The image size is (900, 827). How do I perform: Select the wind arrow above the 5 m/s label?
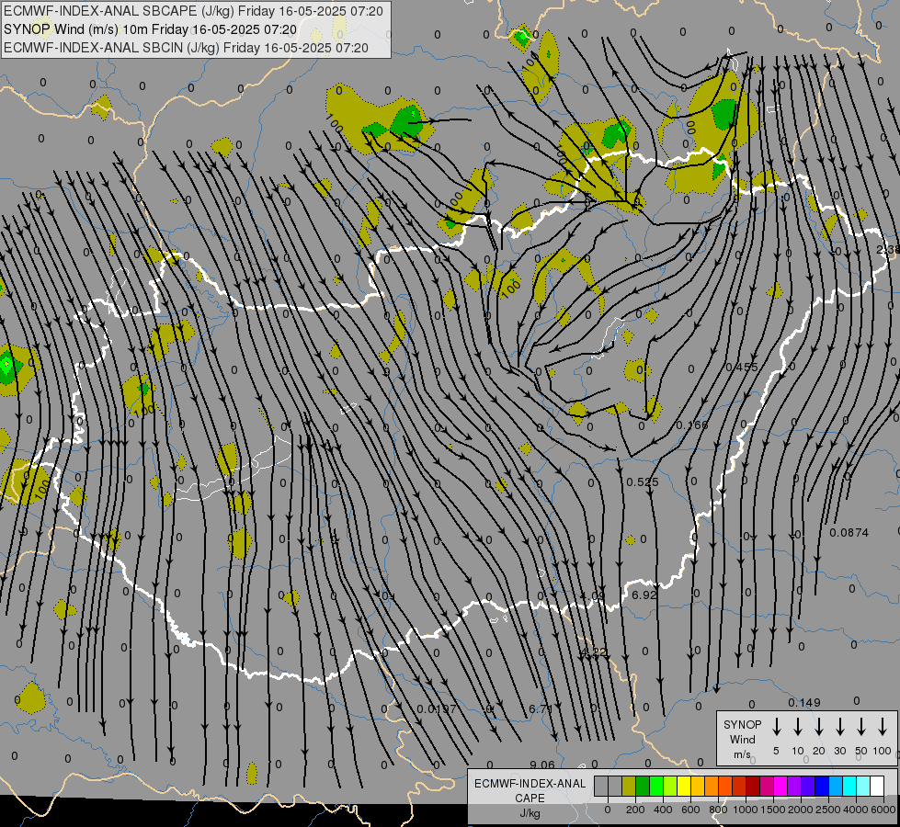click(x=777, y=727)
